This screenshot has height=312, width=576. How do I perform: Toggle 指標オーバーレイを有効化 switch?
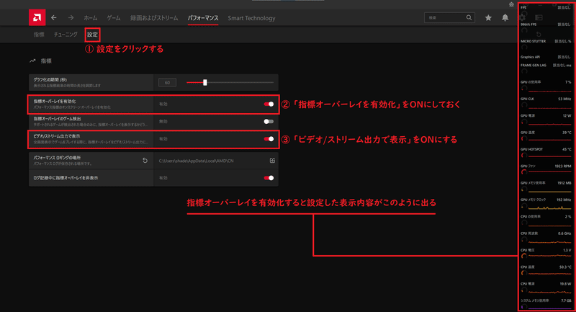(269, 104)
